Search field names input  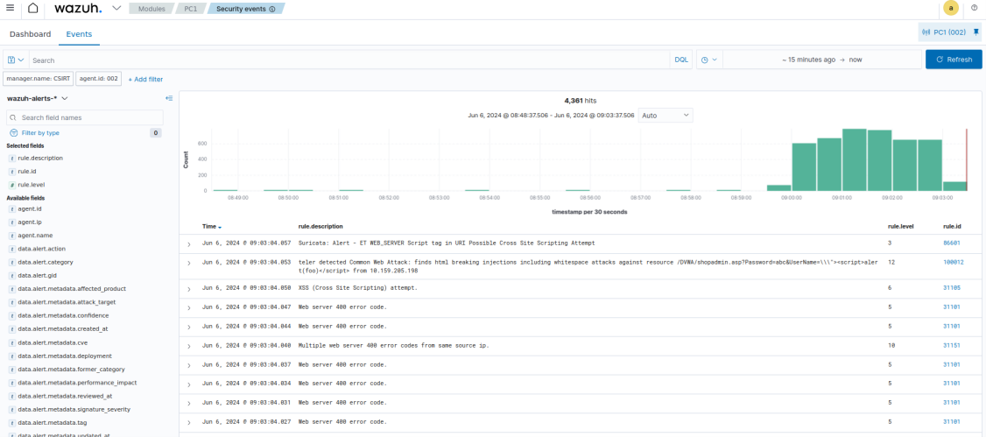pyautogui.click(x=85, y=117)
